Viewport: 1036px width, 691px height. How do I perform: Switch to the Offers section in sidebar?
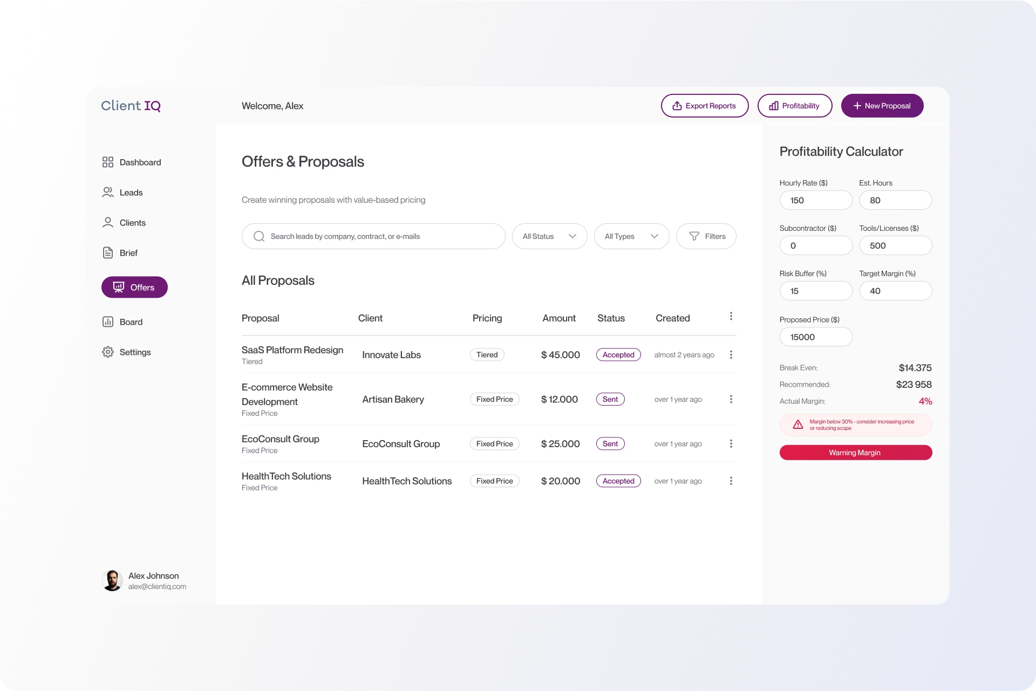coord(134,287)
